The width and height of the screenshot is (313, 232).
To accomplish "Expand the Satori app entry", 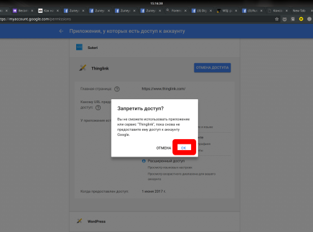I will (x=154, y=48).
